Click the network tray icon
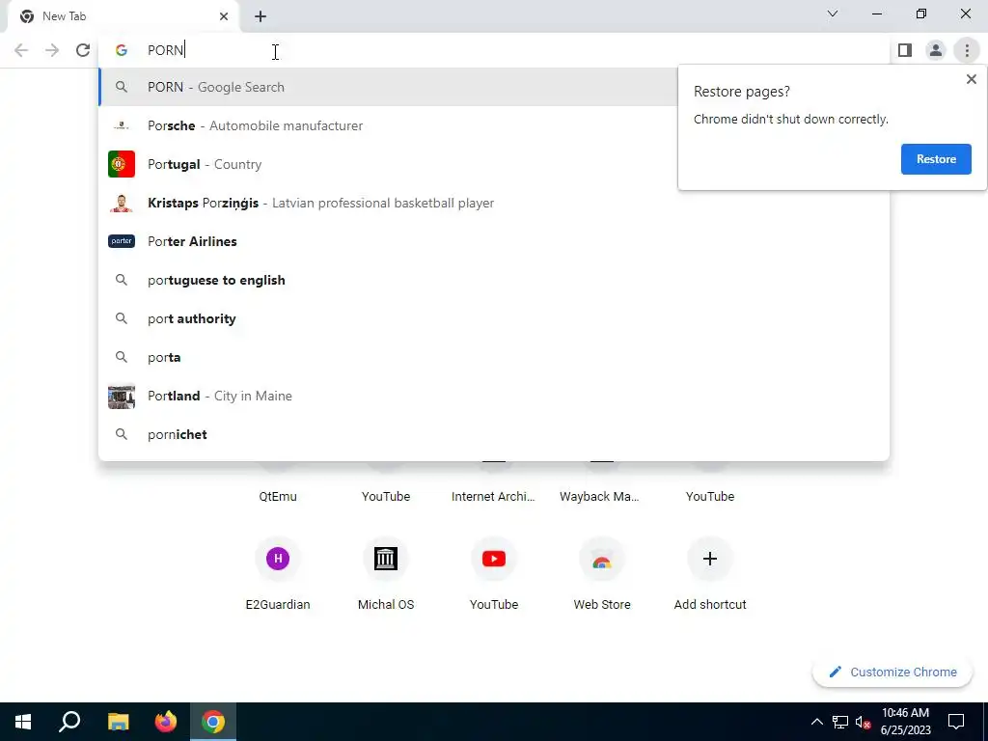988x741 pixels. point(840,722)
